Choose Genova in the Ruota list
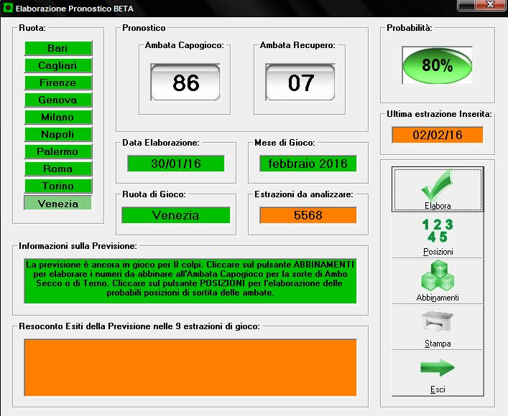The image size is (508, 416). point(58,100)
